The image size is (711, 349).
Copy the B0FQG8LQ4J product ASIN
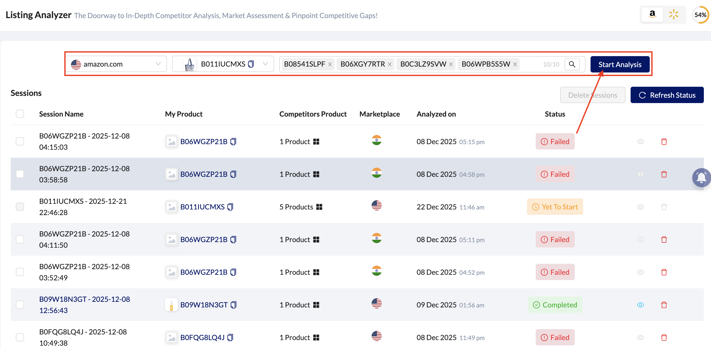[x=230, y=337]
